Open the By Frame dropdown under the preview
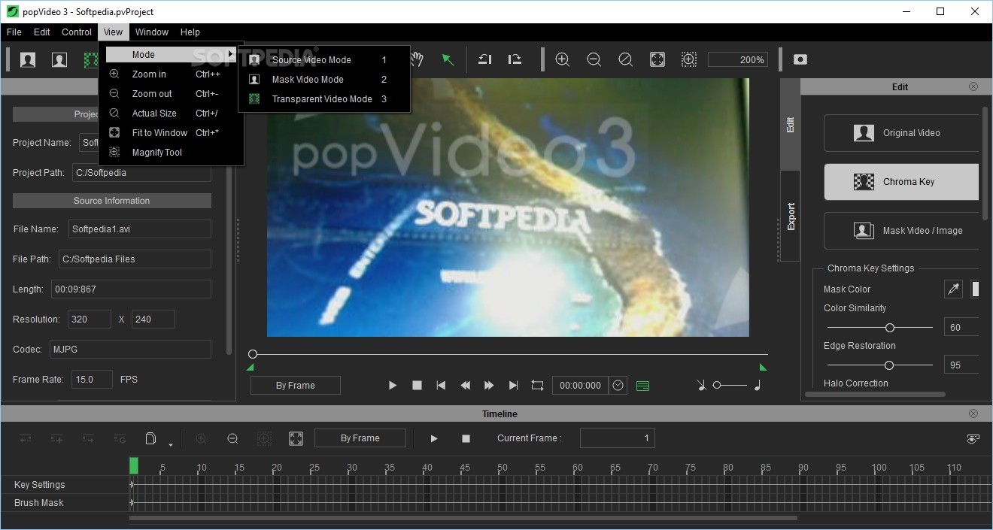 pyautogui.click(x=296, y=386)
